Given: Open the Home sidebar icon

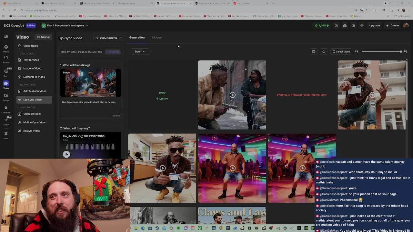Looking at the screenshot, I should tap(6, 48).
